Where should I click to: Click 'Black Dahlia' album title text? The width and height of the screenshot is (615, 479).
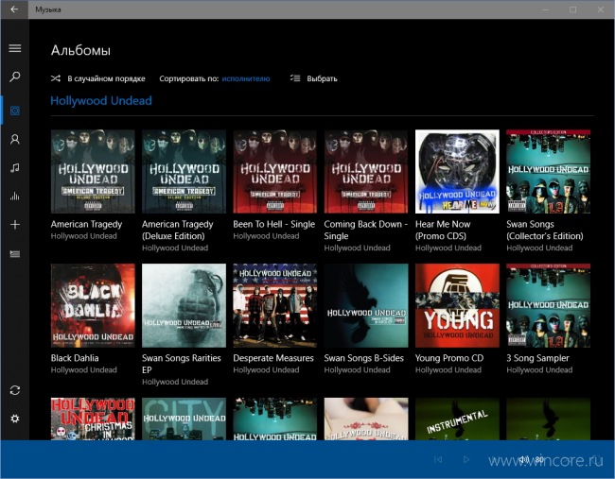[x=75, y=358]
